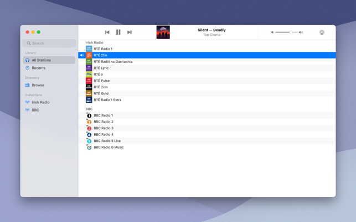Click the Silent — Deadly track title
This screenshot has width=356, height=222.
click(x=211, y=30)
